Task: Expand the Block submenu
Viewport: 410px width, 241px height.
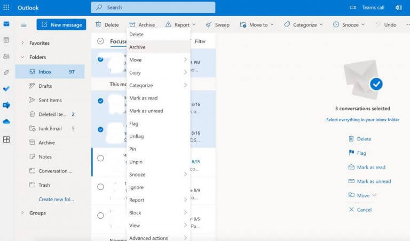Action: [x=158, y=213]
